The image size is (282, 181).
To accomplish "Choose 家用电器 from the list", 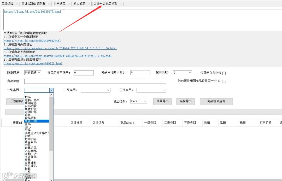I will click(31, 103).
